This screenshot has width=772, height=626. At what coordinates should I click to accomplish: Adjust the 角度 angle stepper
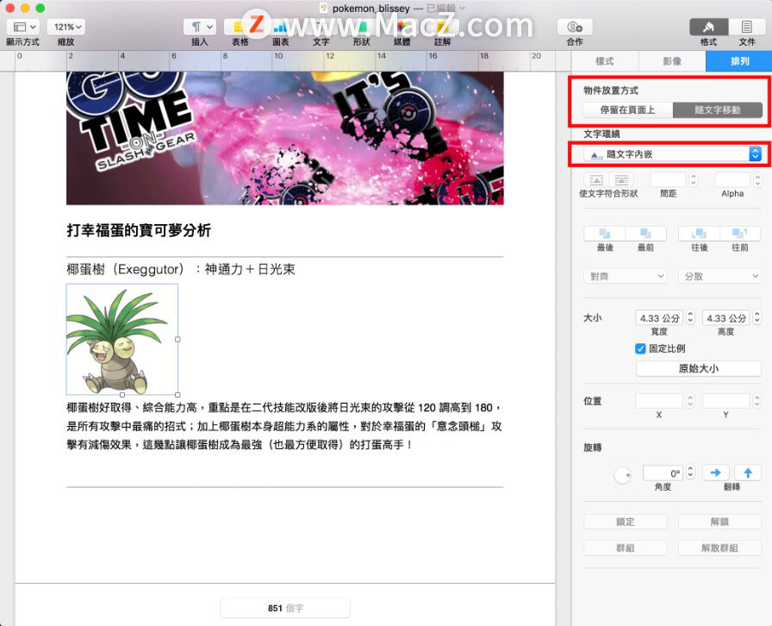pyautogui.click(x=690, y=473)
